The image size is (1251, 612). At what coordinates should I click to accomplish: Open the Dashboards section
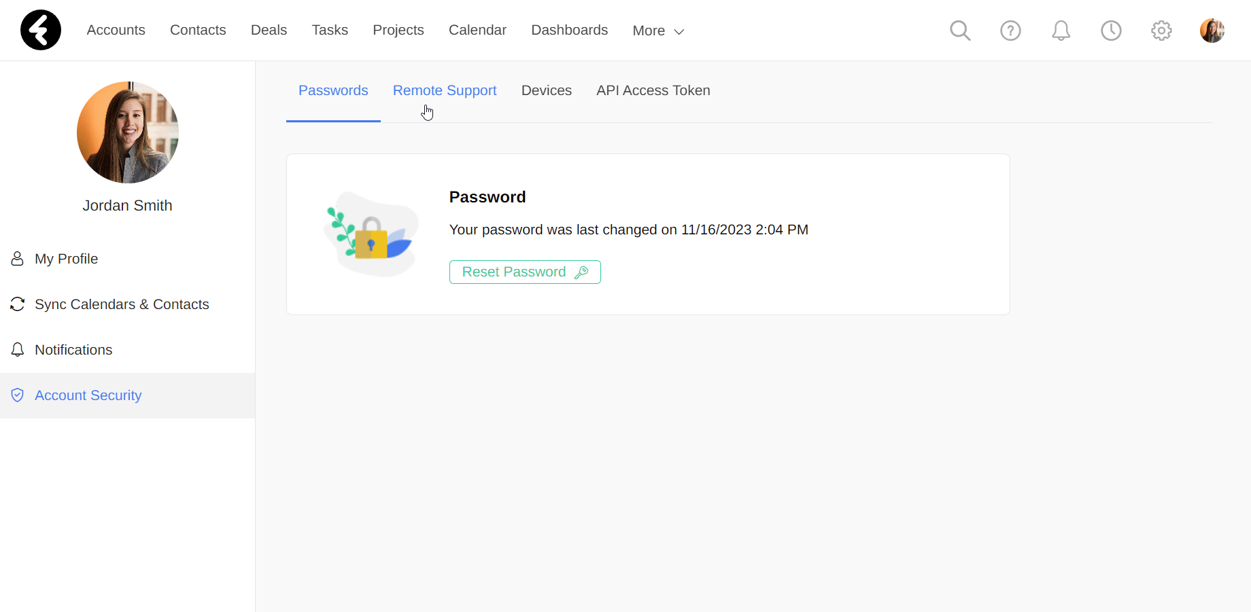coord(570,30)
